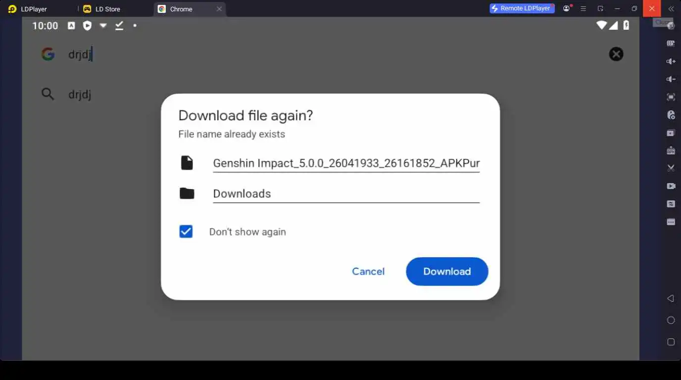Open the keyboard mapping icon
Viewport: 681px width, 380px height.
click(671, 44)
